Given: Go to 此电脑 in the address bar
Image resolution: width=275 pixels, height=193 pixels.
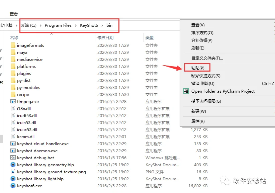Looking at the screenshot, I should (x=6, y=25).
